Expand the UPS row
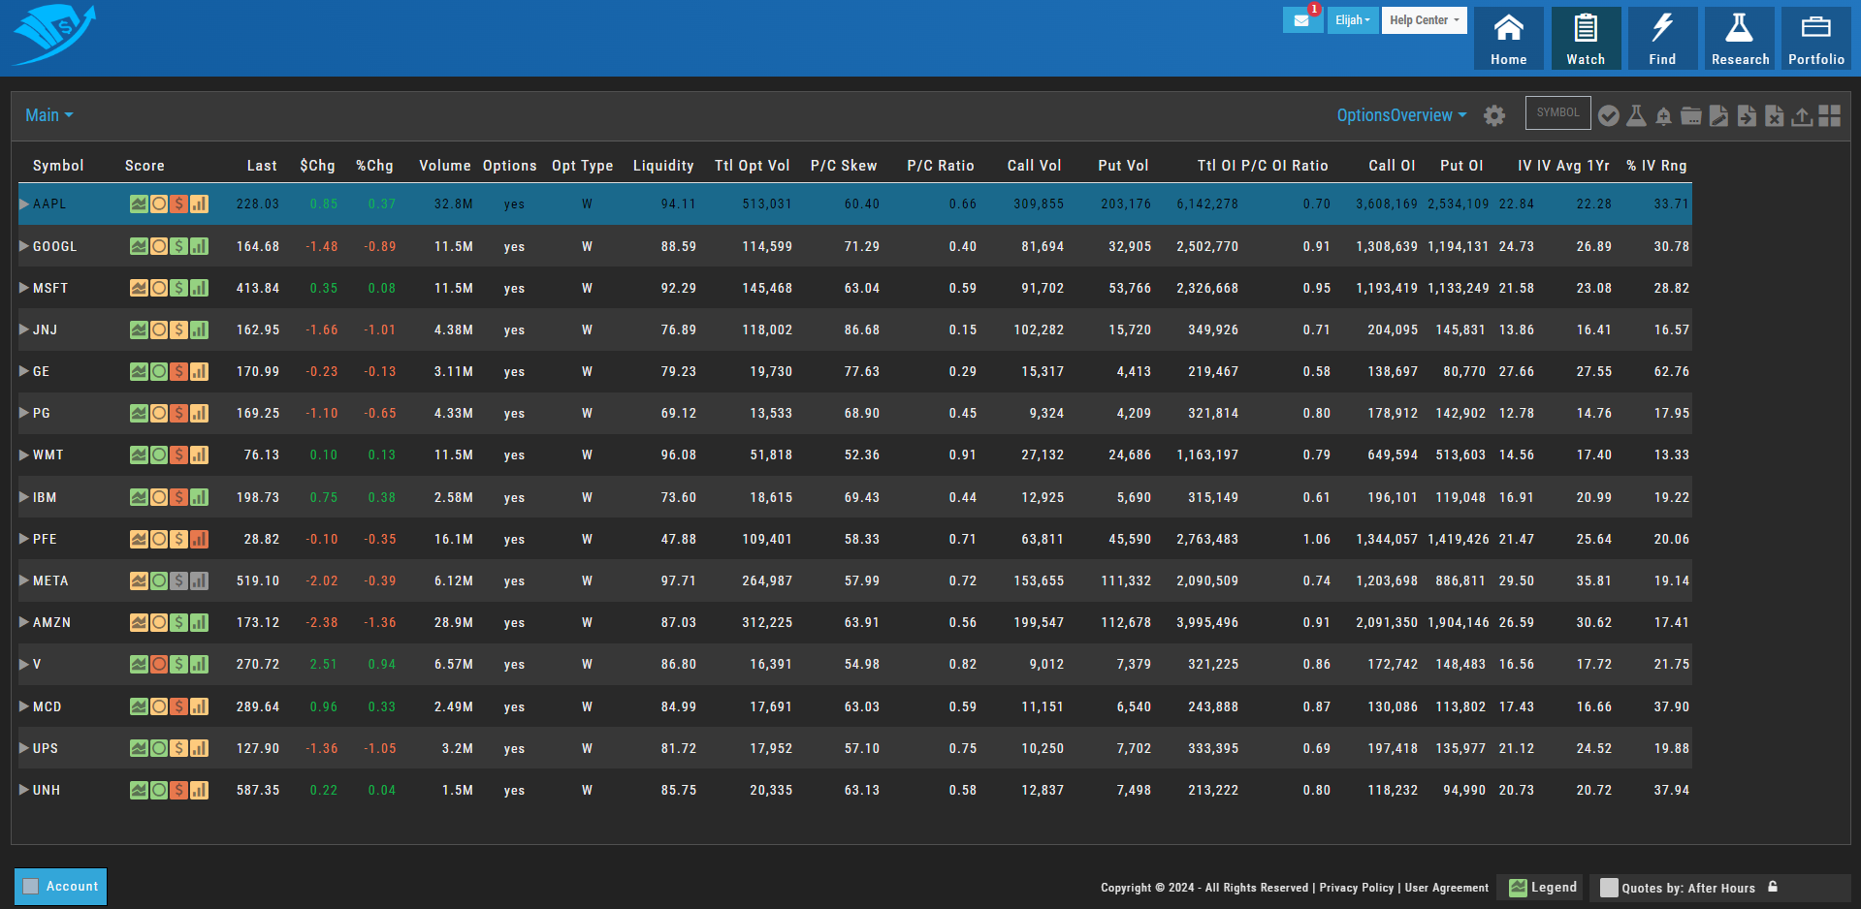 [x=24, y=748]
